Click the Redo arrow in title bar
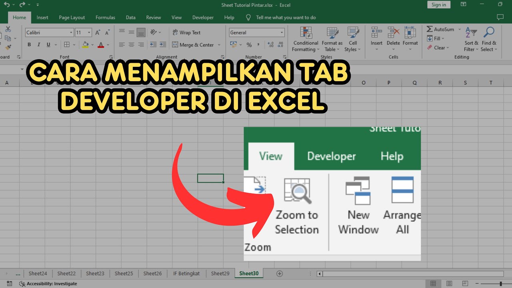Image resolution: width=512 pixels, height=288 pixels. click(23, 5)
